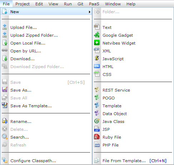Open the Project menu

[23, 4]
